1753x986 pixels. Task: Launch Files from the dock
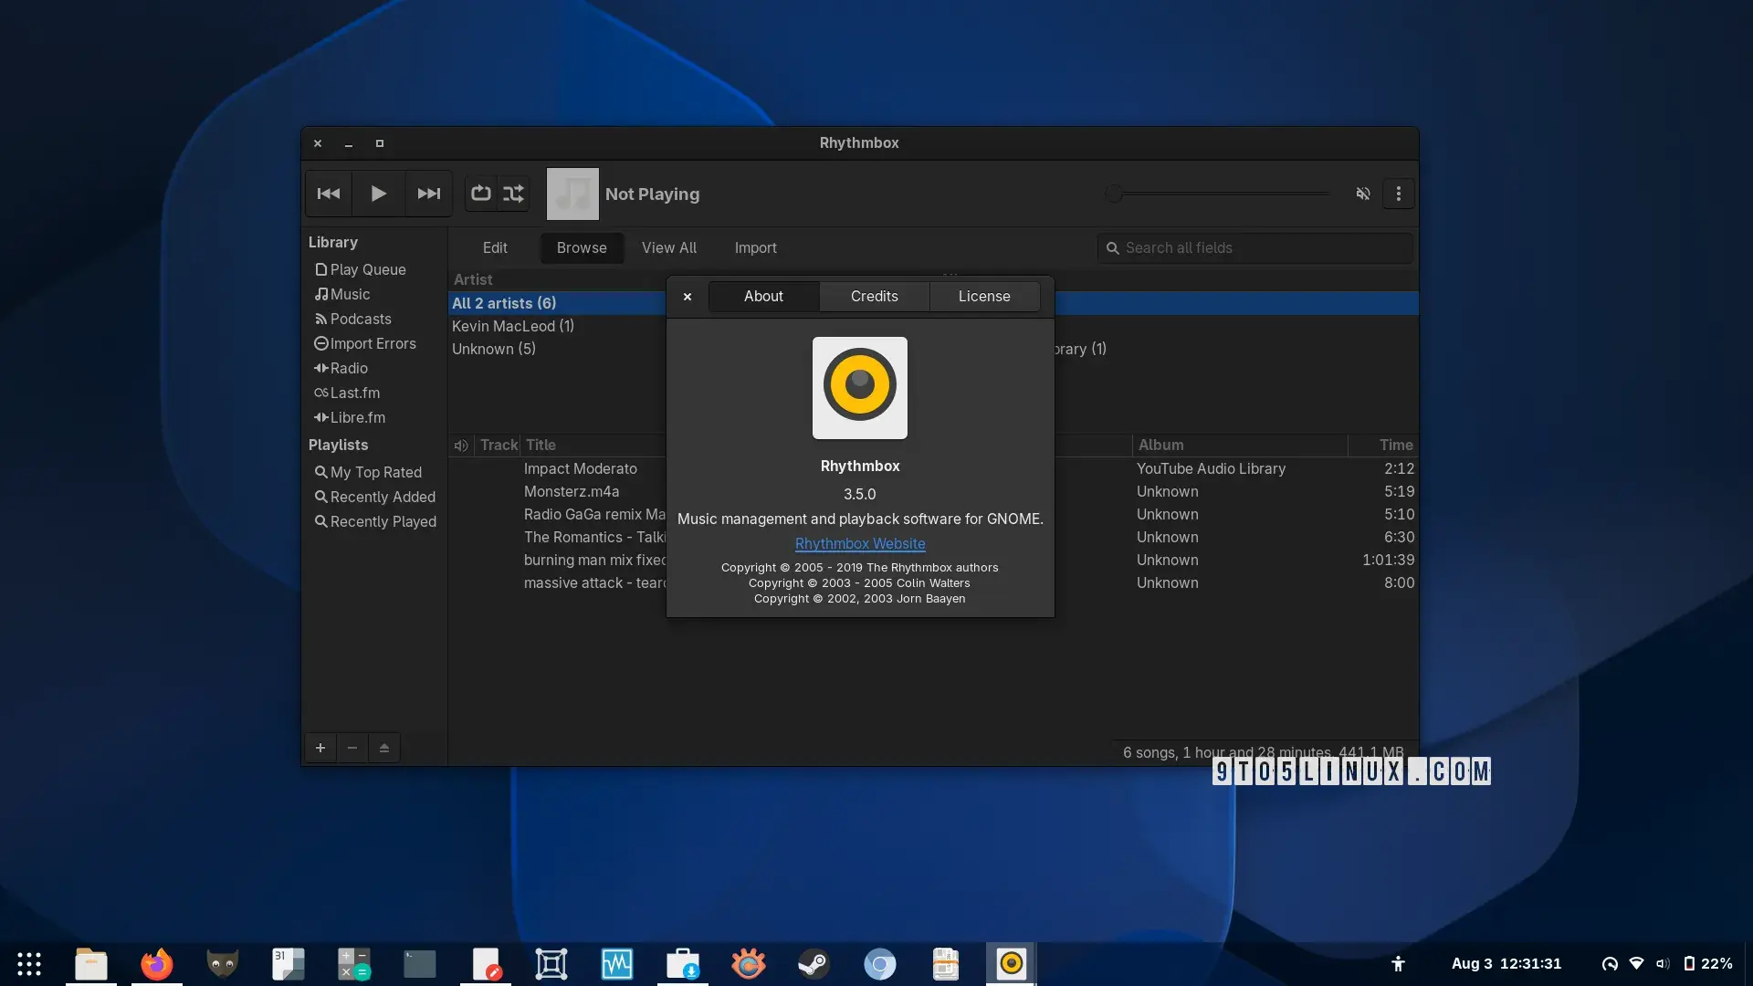pos(91,964)
